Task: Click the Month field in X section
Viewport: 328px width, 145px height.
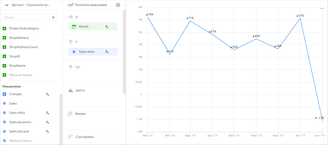Action: 84,27
